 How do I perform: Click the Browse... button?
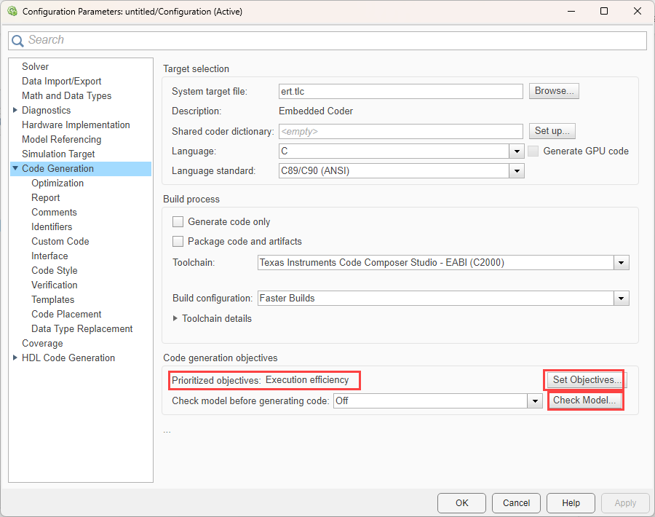(554, 91)
